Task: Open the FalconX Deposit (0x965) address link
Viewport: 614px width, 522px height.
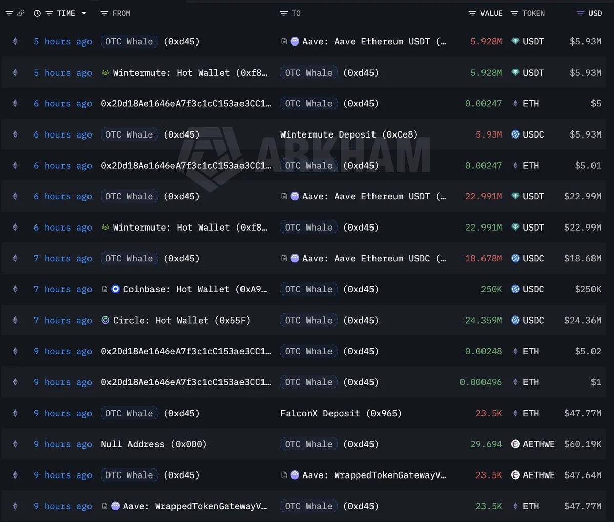Action: [x=341, y=413]
